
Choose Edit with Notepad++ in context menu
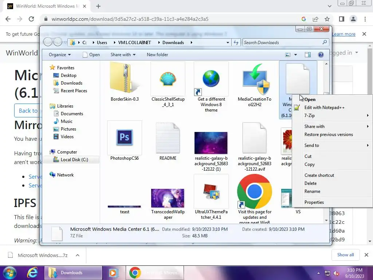pos(332,108)
